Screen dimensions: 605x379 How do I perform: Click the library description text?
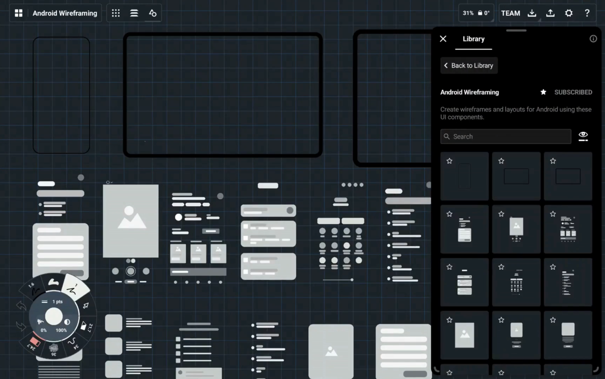516,113
